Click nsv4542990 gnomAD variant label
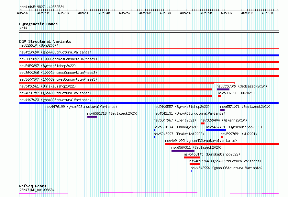 (227, 168)
